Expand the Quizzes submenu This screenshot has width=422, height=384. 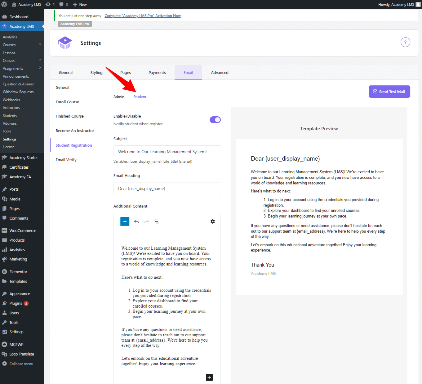click(x=40, y=60)
